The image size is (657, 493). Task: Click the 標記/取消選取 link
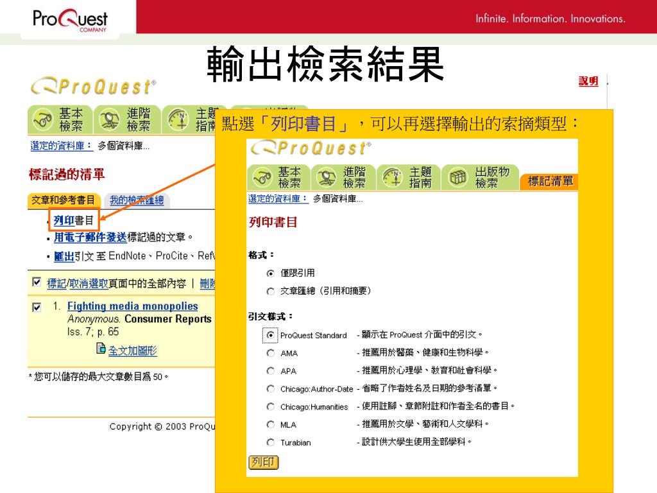[x=78, y=283]
